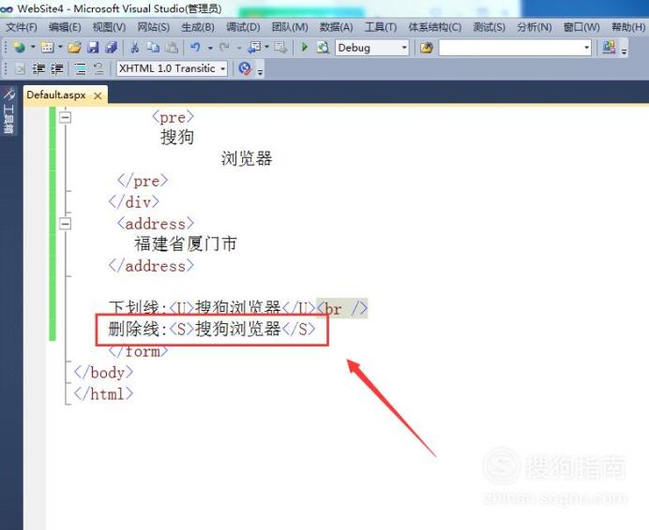
Task: Open the 生成(B) menu
Action: [198, 27]
